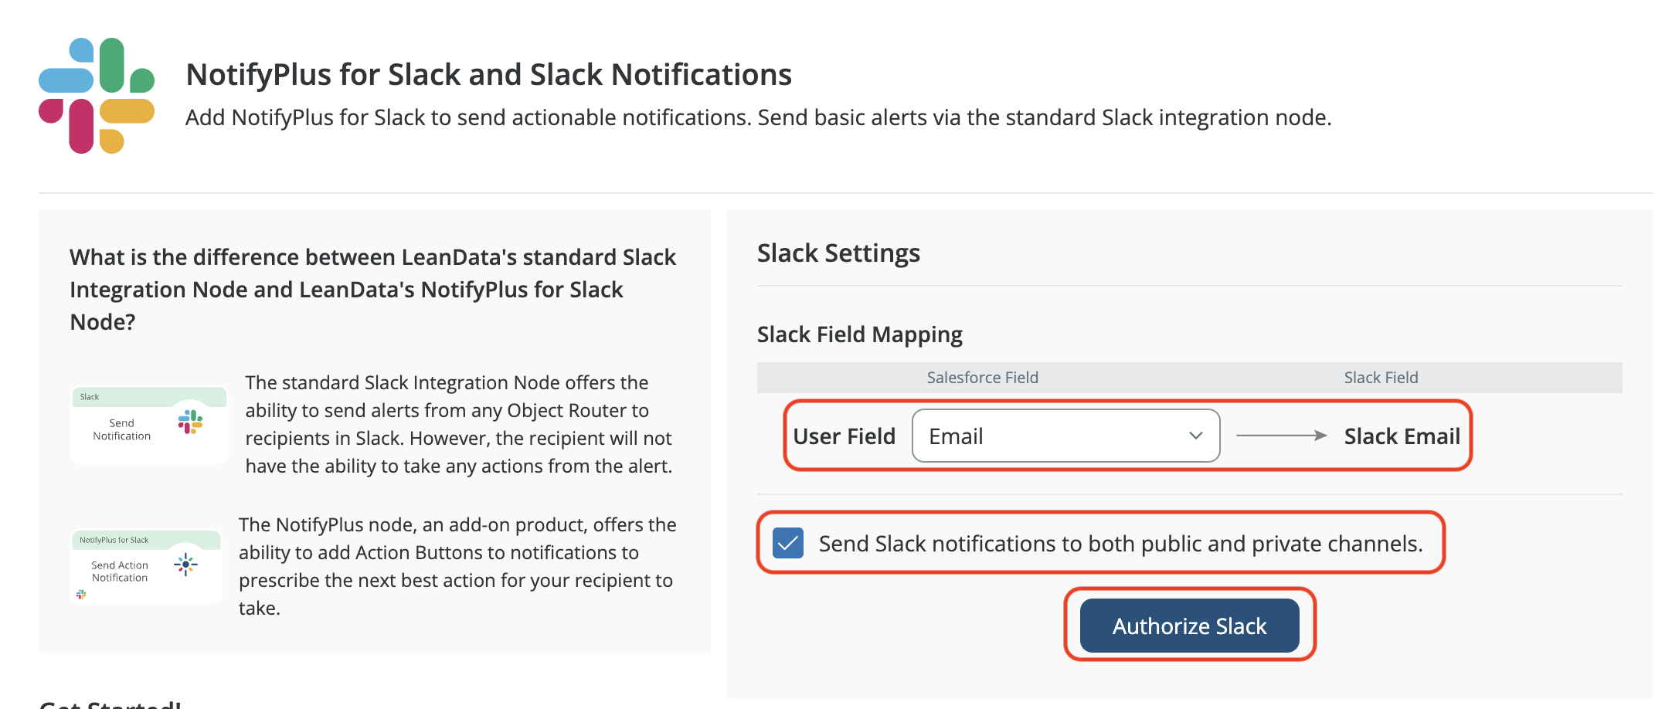Click the page subtitle about actionable notifications
Screen dimensions: 1672x709
[x=758, y=117]
